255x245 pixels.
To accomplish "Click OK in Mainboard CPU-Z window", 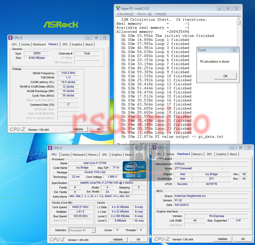I will pyautogui.click(x=243, y=239).
